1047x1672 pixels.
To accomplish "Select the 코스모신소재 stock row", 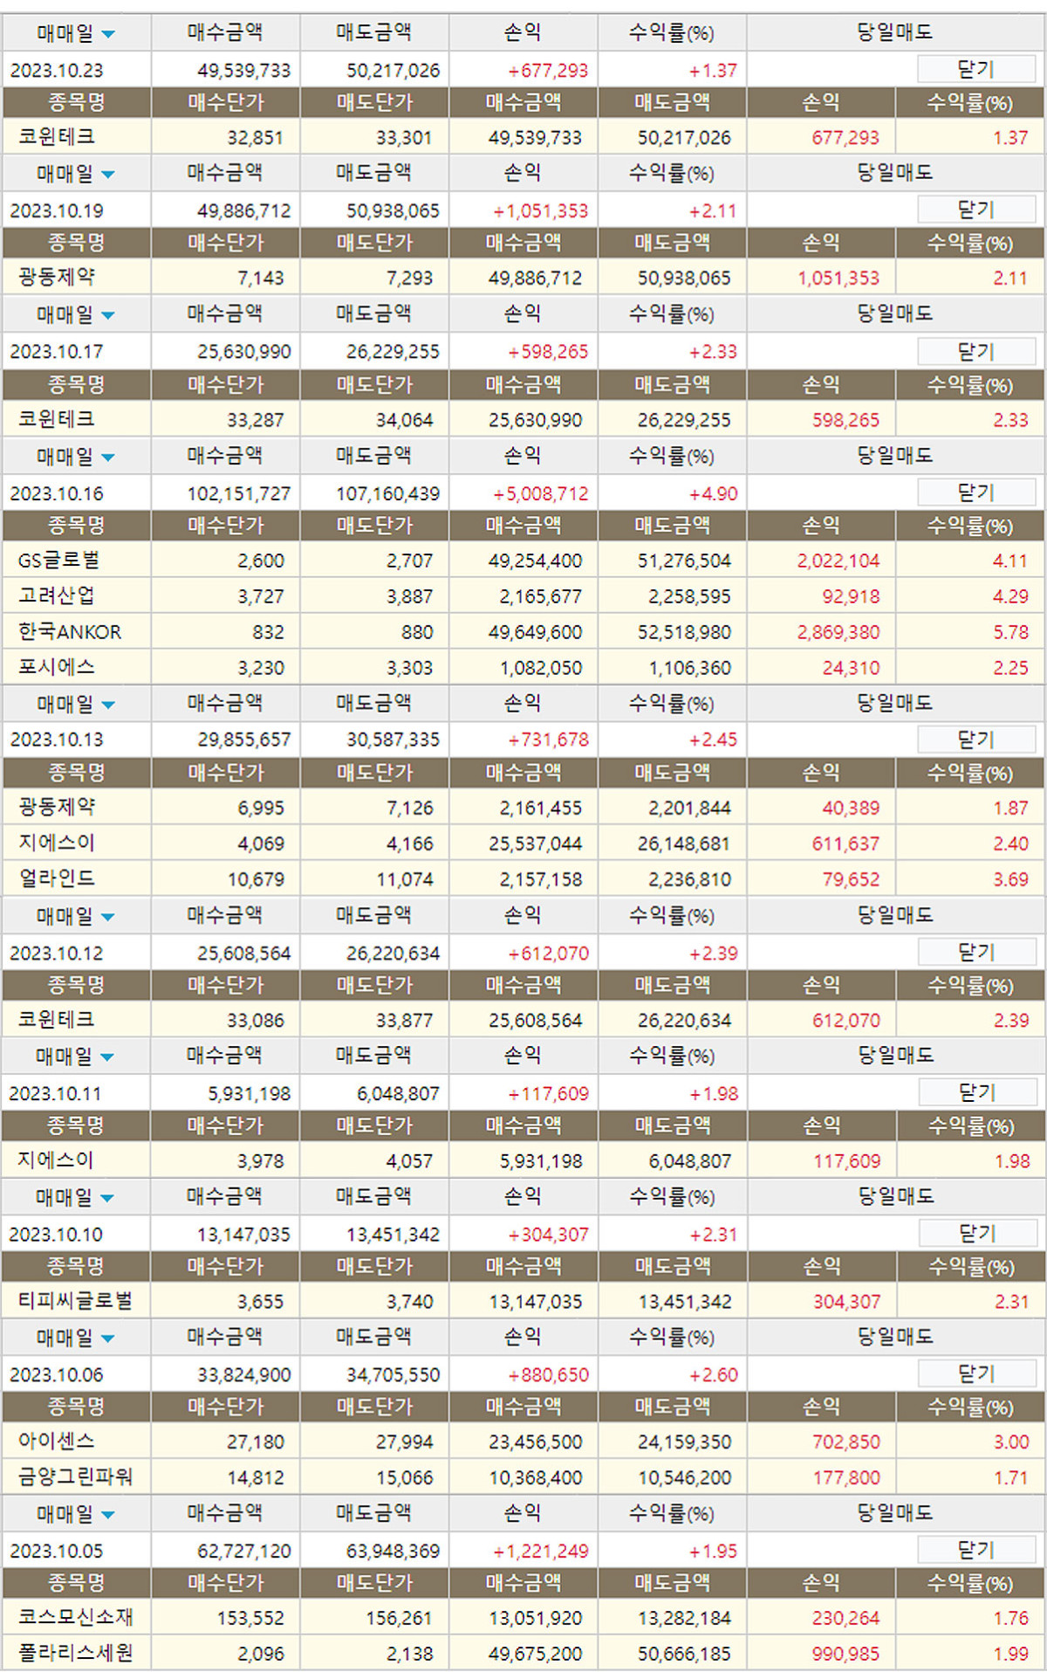I will 75,1617.
